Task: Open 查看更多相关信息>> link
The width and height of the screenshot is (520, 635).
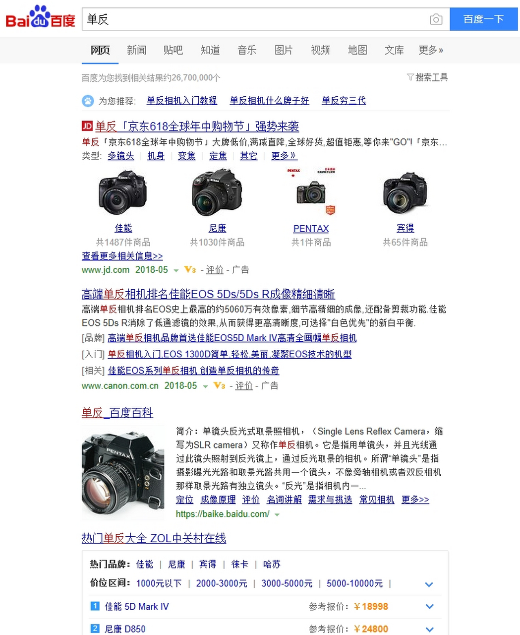Action: 122,256
